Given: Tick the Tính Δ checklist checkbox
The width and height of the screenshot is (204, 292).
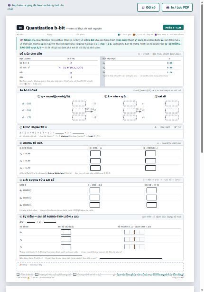Looking at the screenshot, I should tap(18, 274).
